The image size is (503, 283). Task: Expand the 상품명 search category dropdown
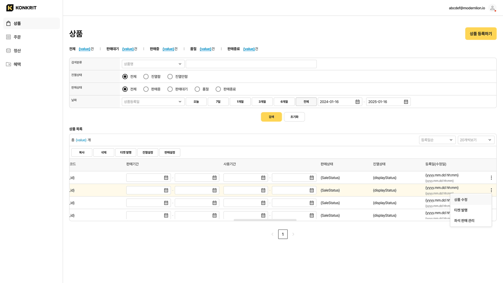point(153,64)
